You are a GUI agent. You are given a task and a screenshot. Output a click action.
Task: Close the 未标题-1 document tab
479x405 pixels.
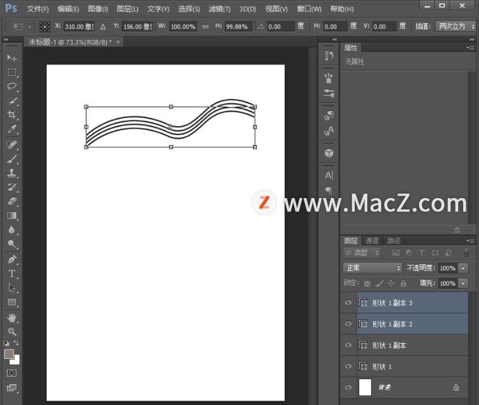(x=118, y=42)
